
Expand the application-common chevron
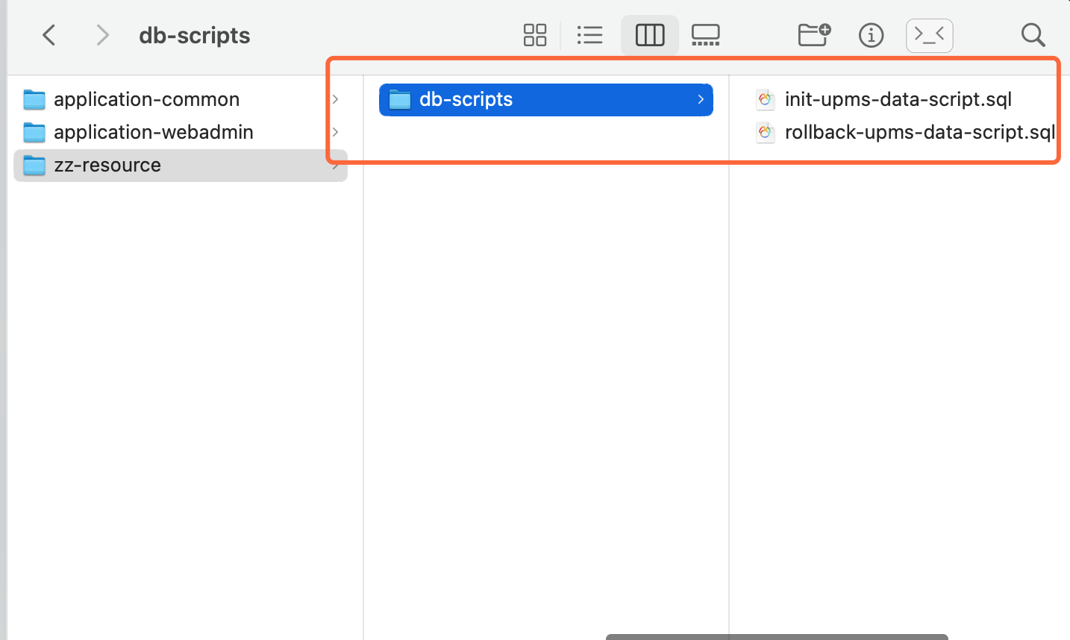[x=336, y=99]
